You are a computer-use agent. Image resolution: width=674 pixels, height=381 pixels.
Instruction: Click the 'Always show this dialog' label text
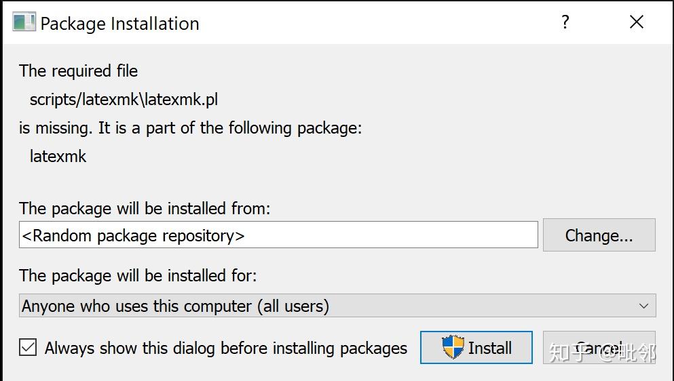pos(226,348)
